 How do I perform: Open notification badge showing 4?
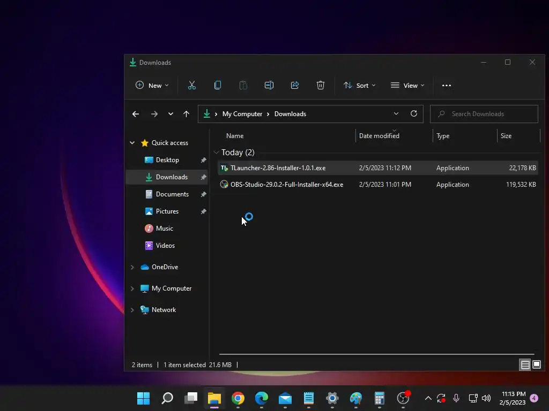[534, 398]
